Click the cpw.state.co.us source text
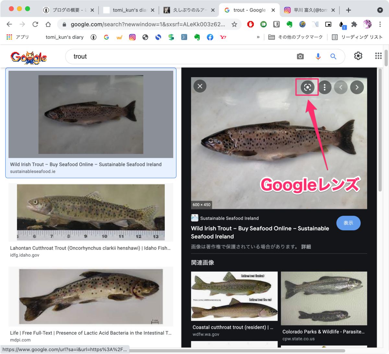Screen dimensions: 389x354 pos(299,339)
